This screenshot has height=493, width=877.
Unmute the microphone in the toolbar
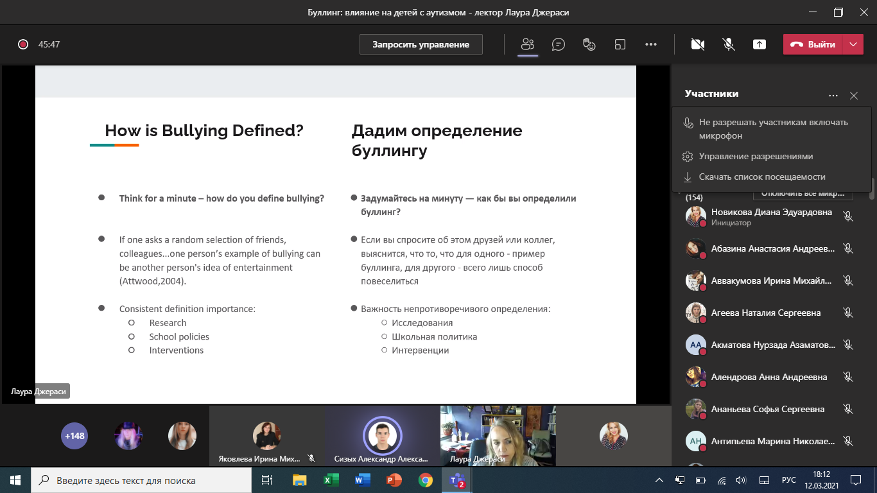(x=728, y=44)
